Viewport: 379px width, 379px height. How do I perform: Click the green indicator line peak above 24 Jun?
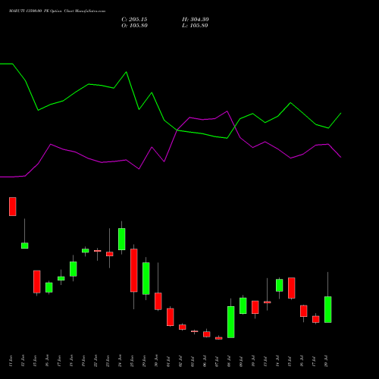[x=127, y=72]
